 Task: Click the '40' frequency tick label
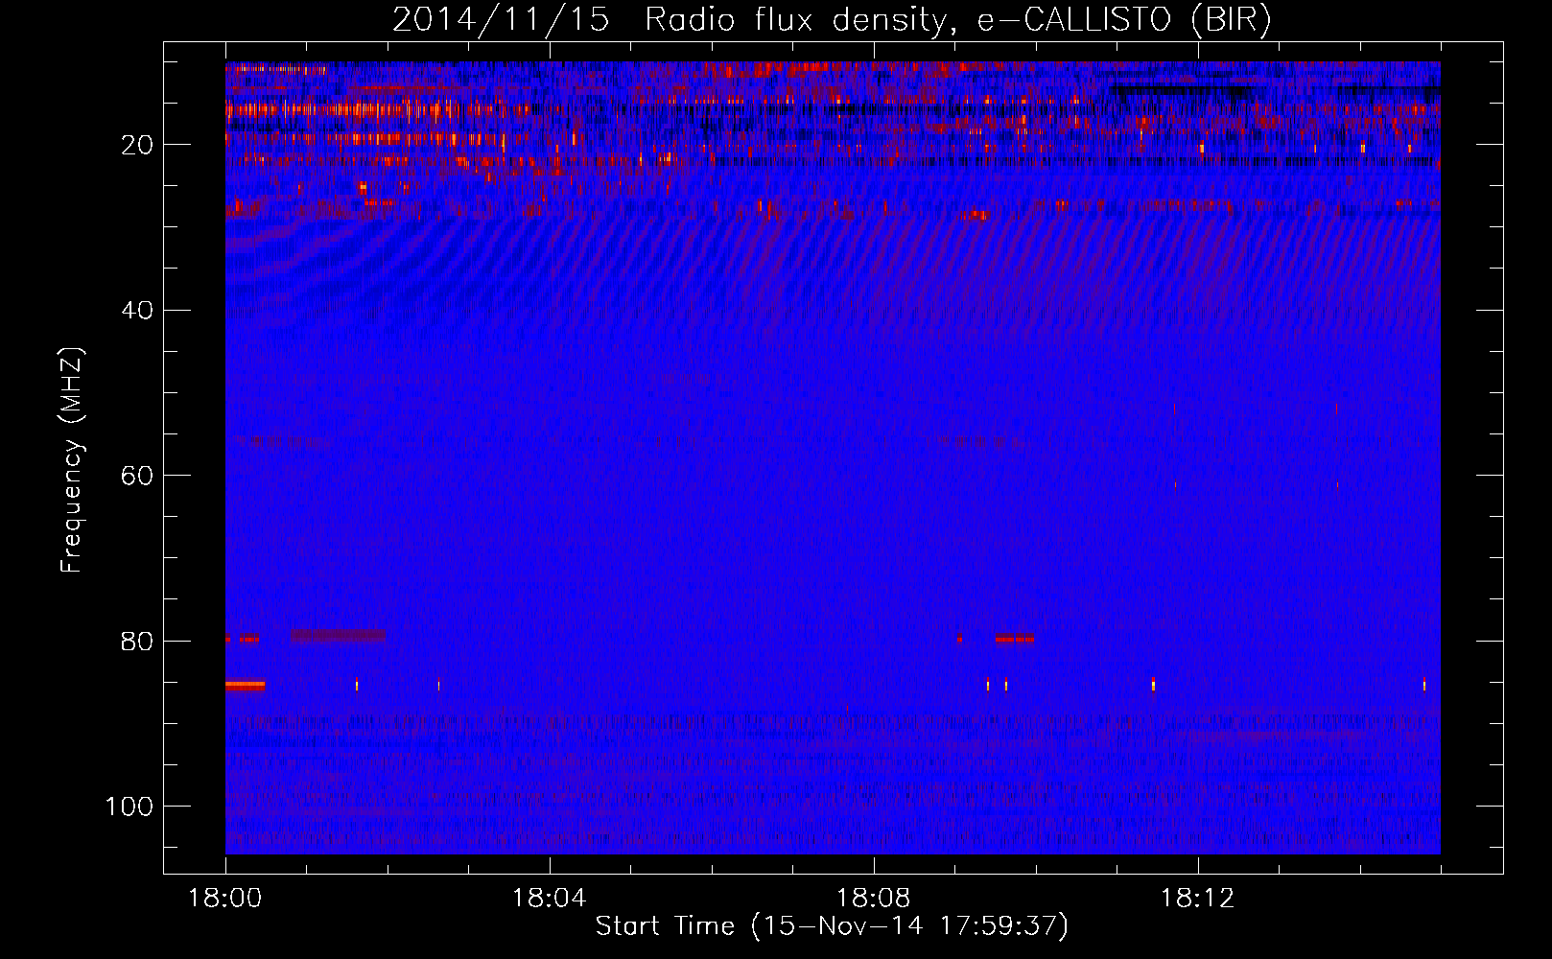tap(138, 311)
